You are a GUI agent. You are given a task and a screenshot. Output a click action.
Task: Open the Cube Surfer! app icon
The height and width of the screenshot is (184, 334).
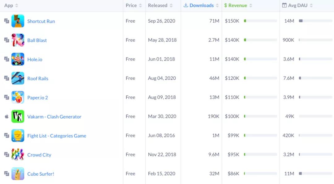coord(18,174)
